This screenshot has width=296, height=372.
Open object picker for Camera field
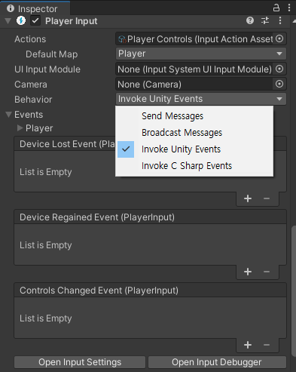279,84
